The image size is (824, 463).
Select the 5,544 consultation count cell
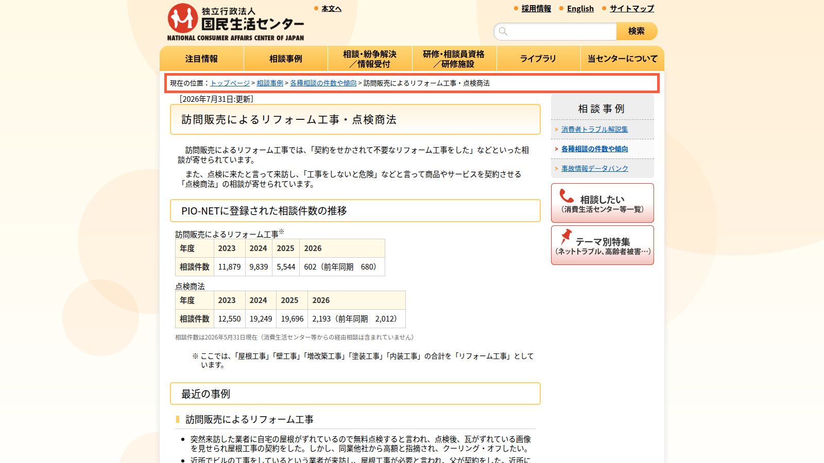tap(286, 267)
